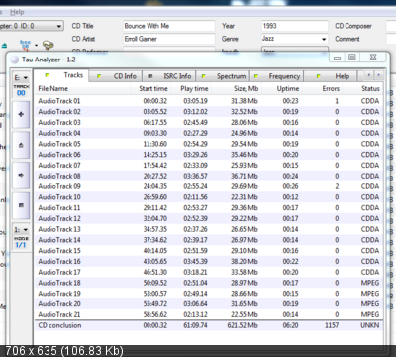
Task: Select the AudioTrack 17 row
Action: (x=209, y=272)
